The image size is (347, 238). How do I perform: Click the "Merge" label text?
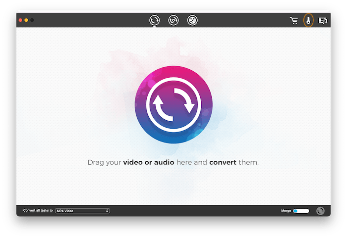286,211
